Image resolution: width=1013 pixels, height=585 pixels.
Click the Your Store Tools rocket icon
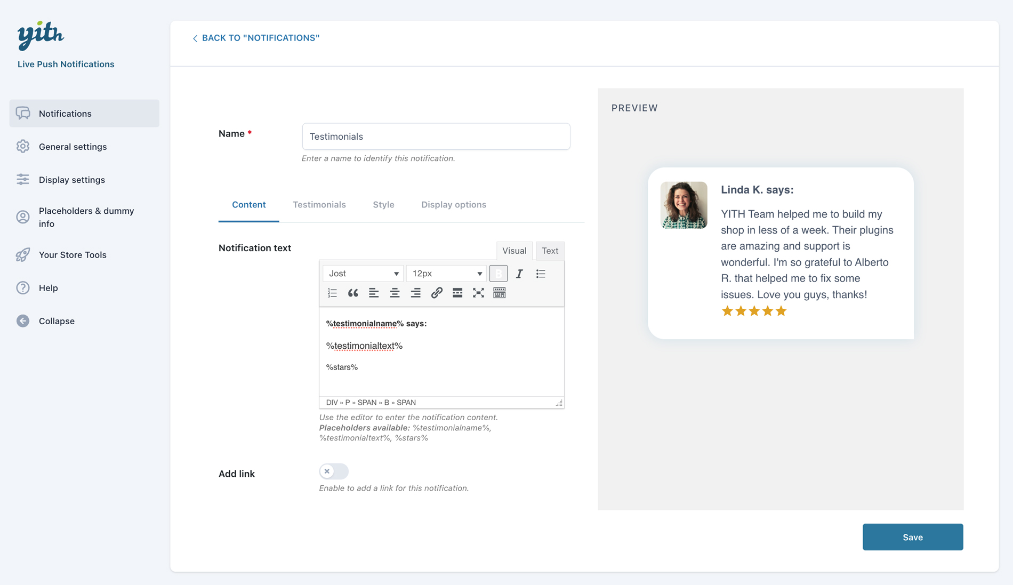tap(23, 255)
